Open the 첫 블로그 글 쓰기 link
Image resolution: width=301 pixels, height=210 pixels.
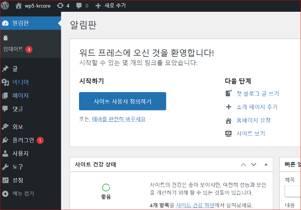[x=258, y=93]
